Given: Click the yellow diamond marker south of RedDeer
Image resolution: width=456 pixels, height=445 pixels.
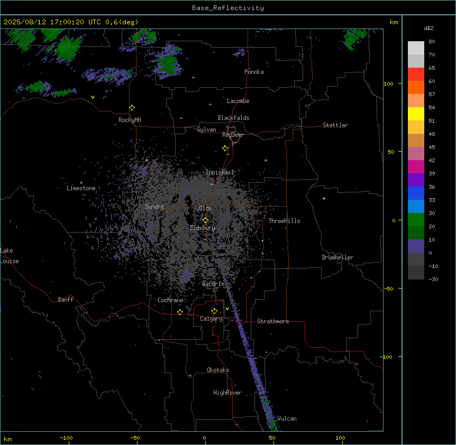Looking at the screenshot, I should click(x=225, y=148).
